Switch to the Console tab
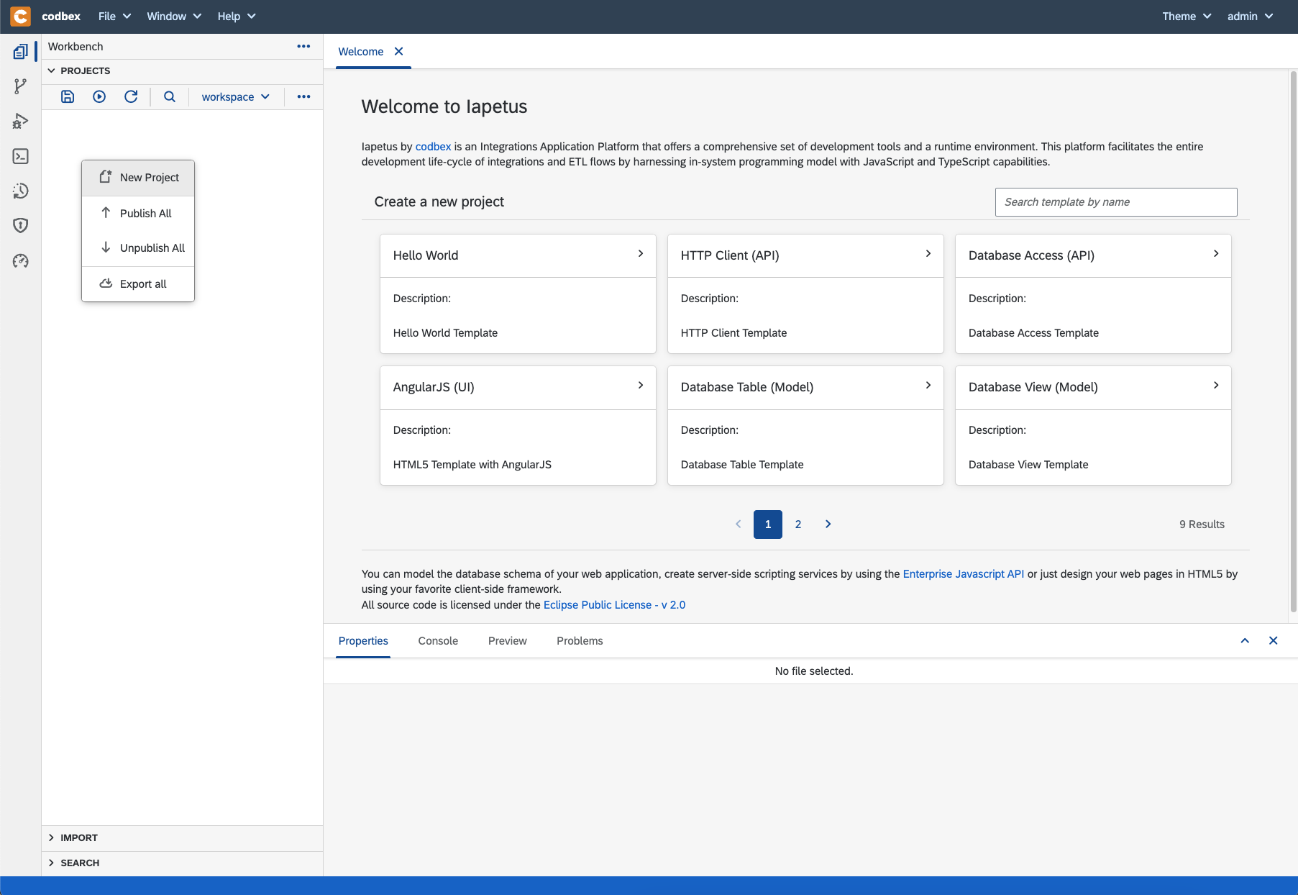This screenshot has width=1298, height=895. (x=438, y=640)
